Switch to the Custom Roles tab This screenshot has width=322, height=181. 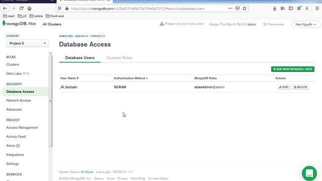point(119,58)
